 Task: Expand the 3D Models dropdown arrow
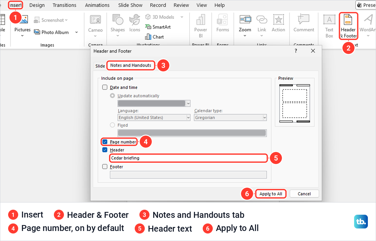tap(182, 17)
